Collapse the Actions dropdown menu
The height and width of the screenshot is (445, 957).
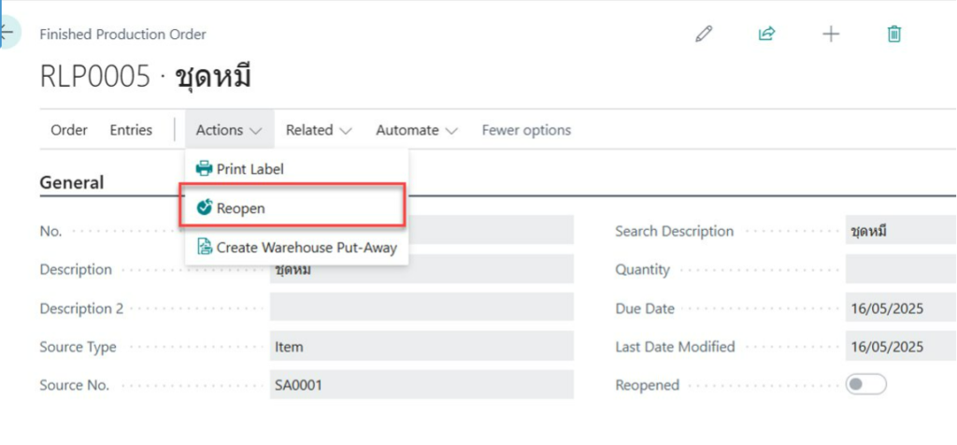pos(230,130)
